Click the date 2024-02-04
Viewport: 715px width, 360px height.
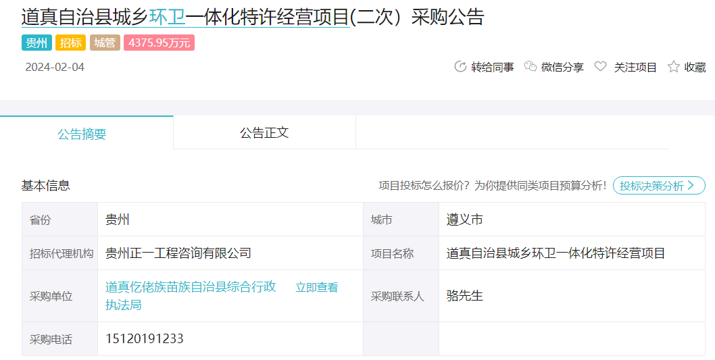click(55, 67)
